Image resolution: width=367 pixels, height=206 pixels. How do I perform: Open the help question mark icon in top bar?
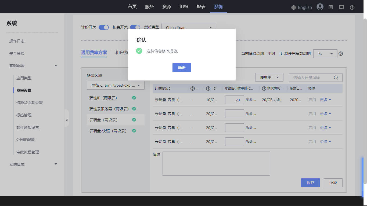click(x=352, y=8)
